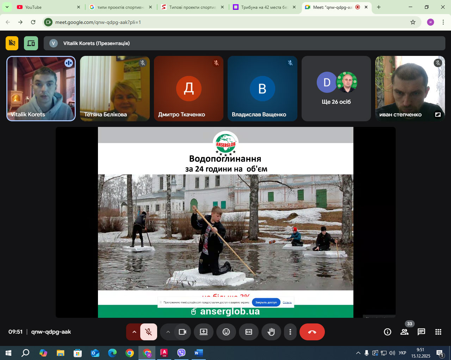
Task: Expand audio settings arrow beside microphone
Action: (134, 332)
